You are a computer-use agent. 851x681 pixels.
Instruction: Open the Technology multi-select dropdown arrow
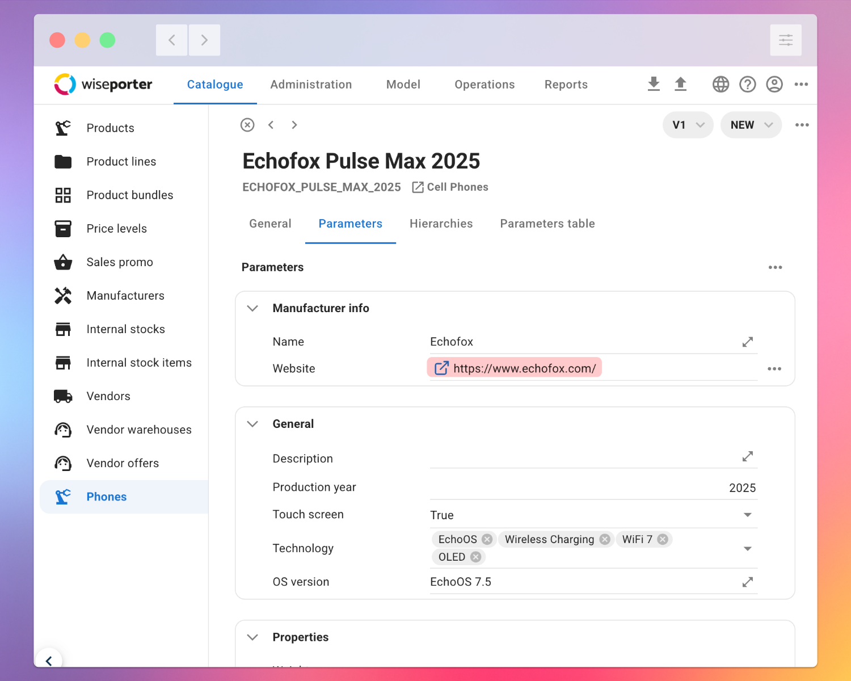748,549
